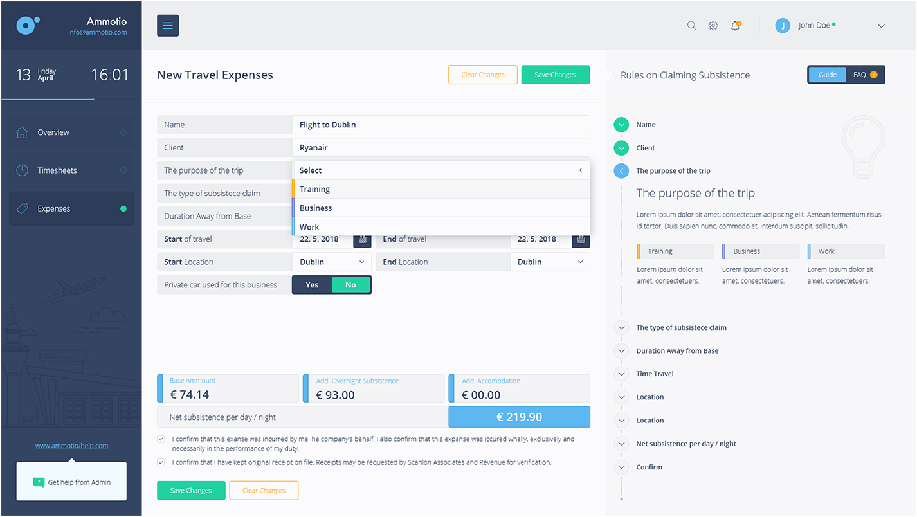This screenshot has width=917, height=517.
Task: Expand the Time Travel guide section
Action: pos(621,374)
